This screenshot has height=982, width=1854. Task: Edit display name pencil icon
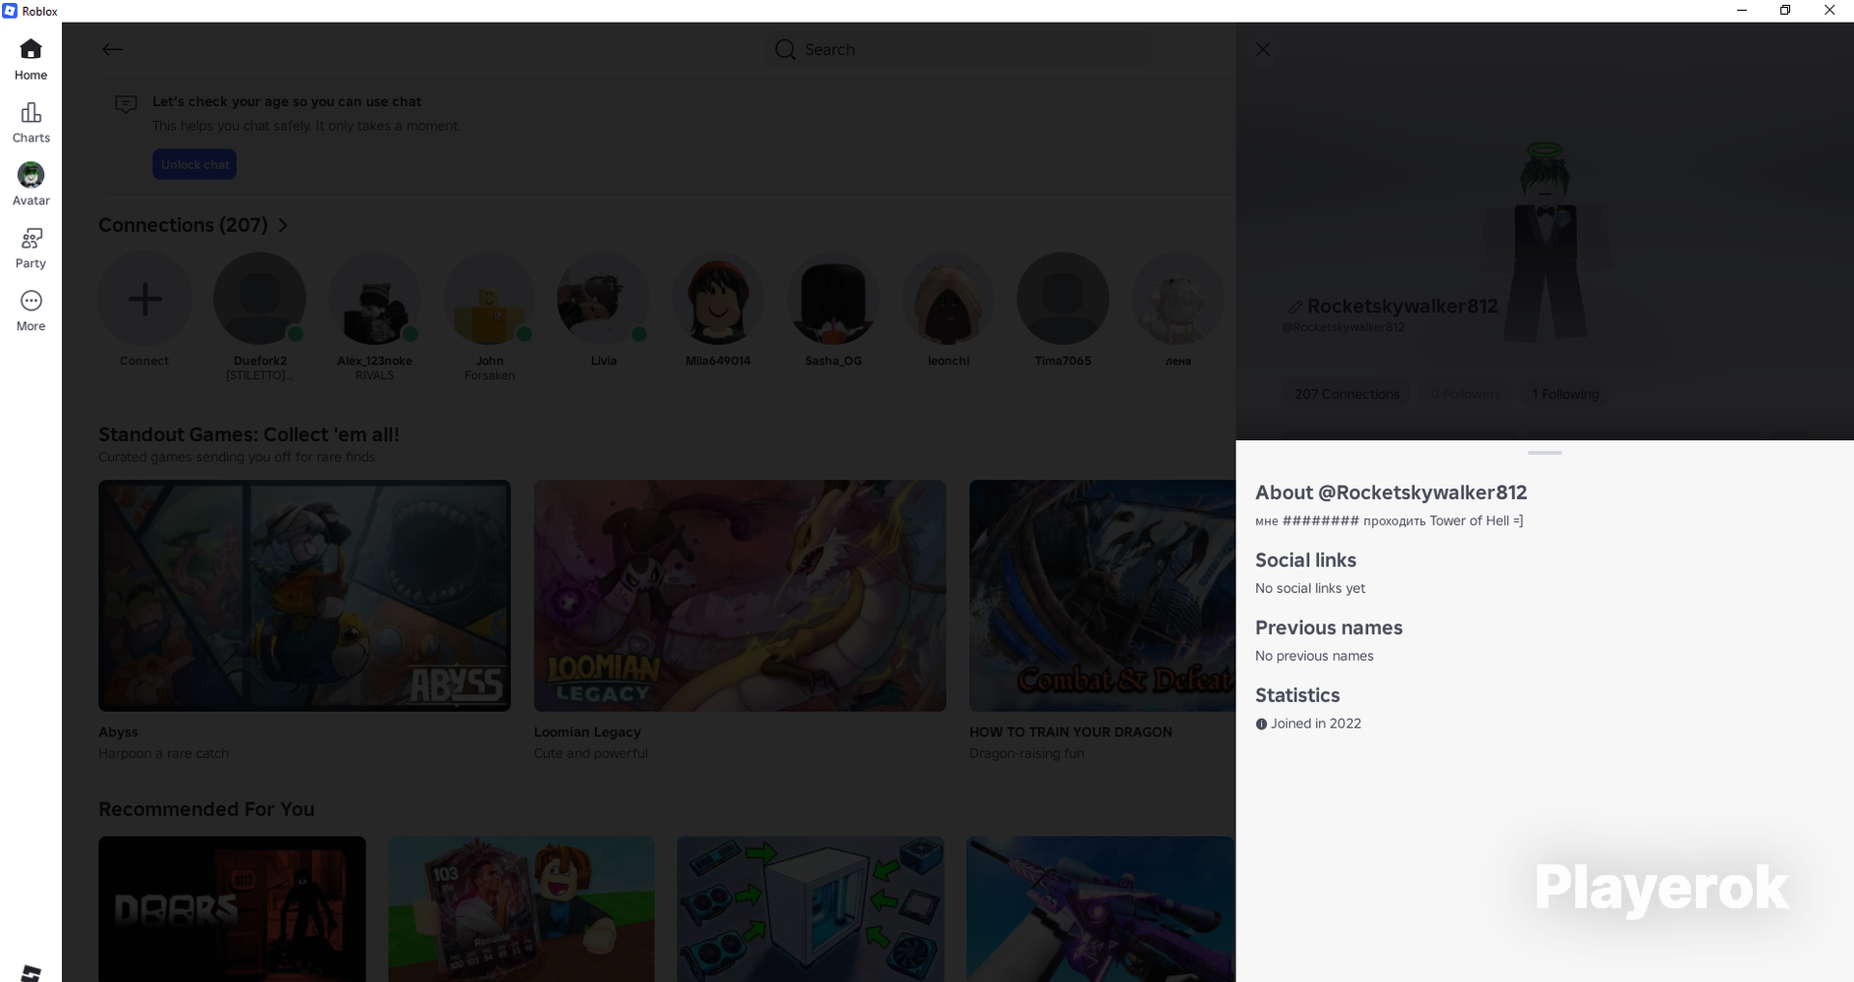tap(1295, 306)
